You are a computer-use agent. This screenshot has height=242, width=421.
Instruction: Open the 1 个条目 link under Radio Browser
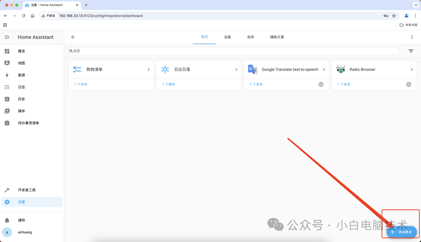pyautogui.click(x=344, y=85)
